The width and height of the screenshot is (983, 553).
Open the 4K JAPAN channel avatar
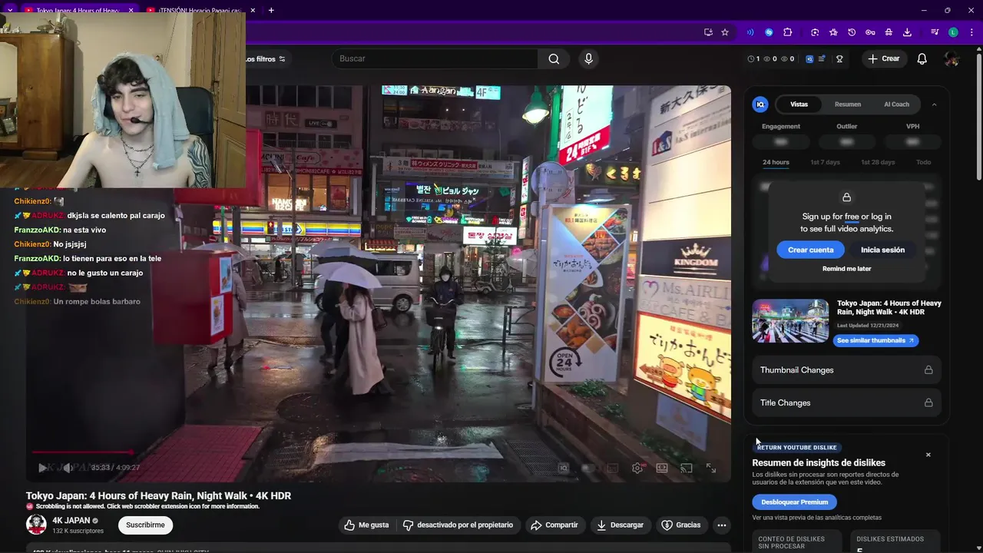tap(36, 525)
